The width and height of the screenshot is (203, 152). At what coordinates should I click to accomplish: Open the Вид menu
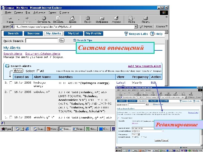(28, 12)
